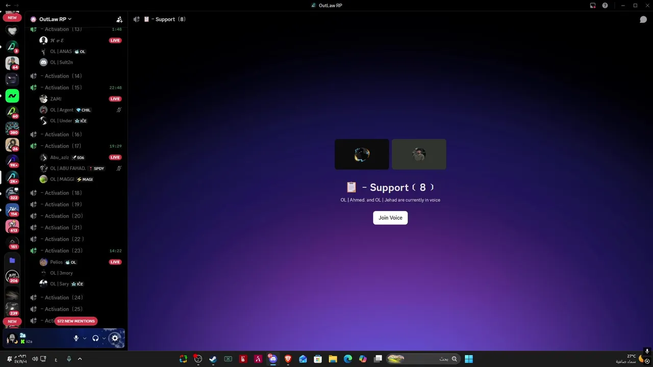Open the voice channel chat icon

pos(643,19)
